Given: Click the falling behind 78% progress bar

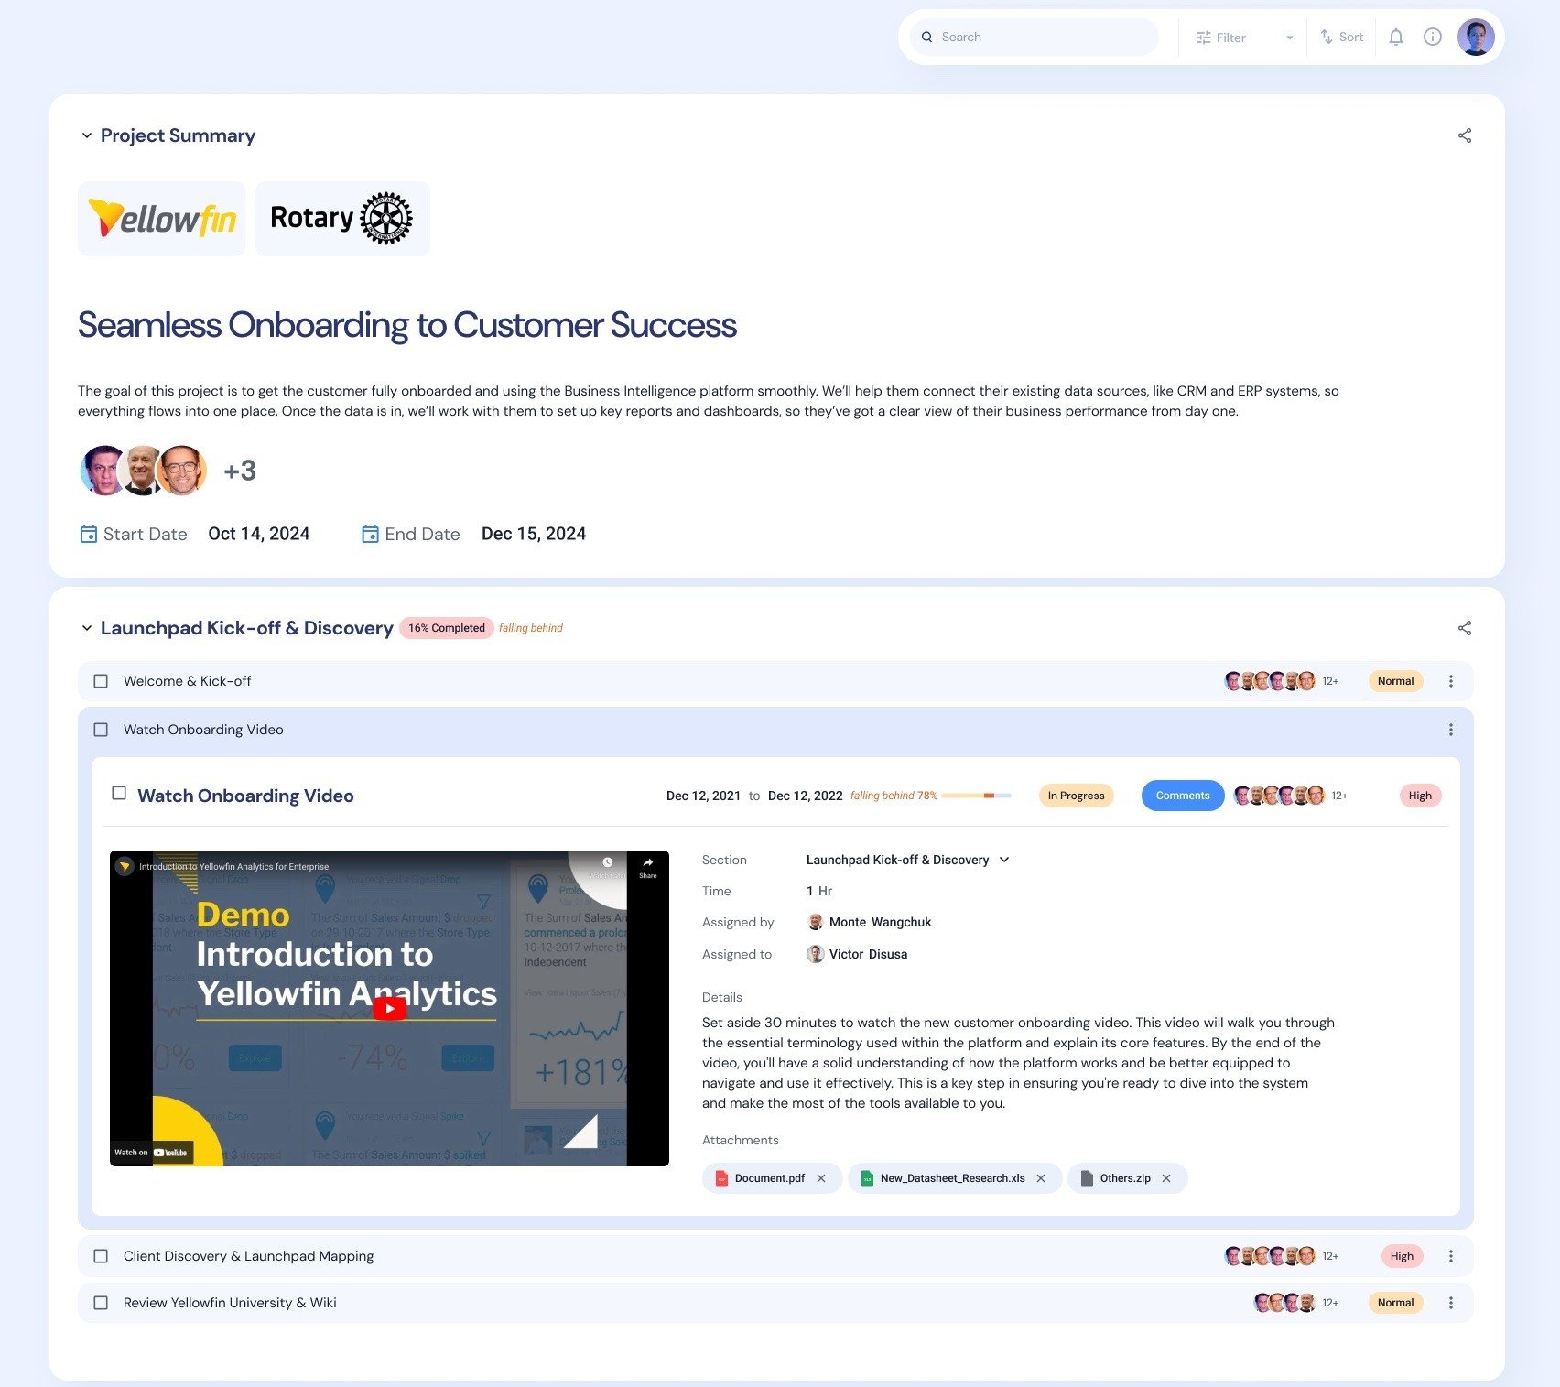Looking at the screenshot, I should (976, 796).
